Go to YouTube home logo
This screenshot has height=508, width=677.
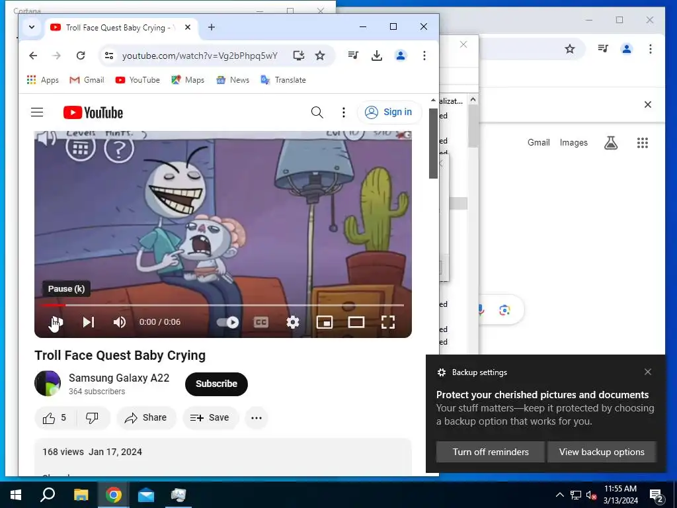coord(93,112)
